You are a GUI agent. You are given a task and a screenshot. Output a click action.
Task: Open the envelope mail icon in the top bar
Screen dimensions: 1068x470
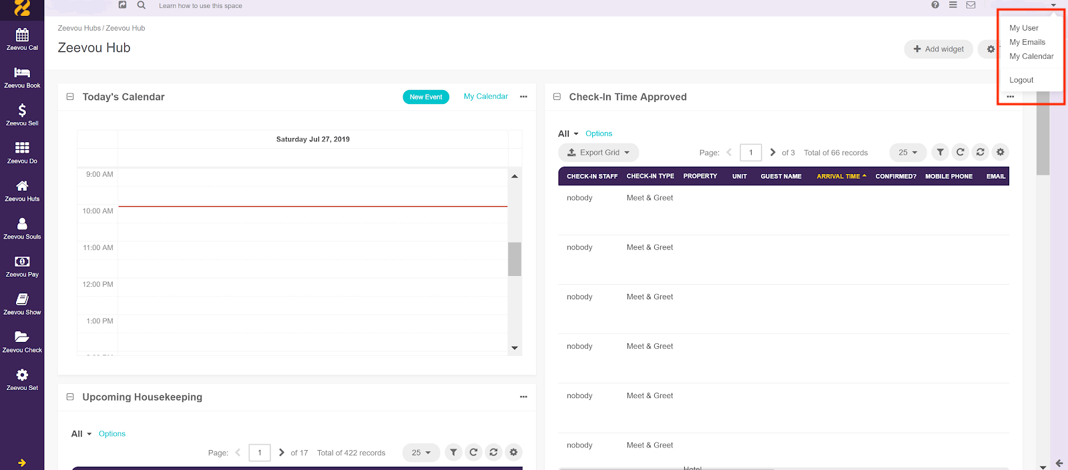[x=971, y=5]
